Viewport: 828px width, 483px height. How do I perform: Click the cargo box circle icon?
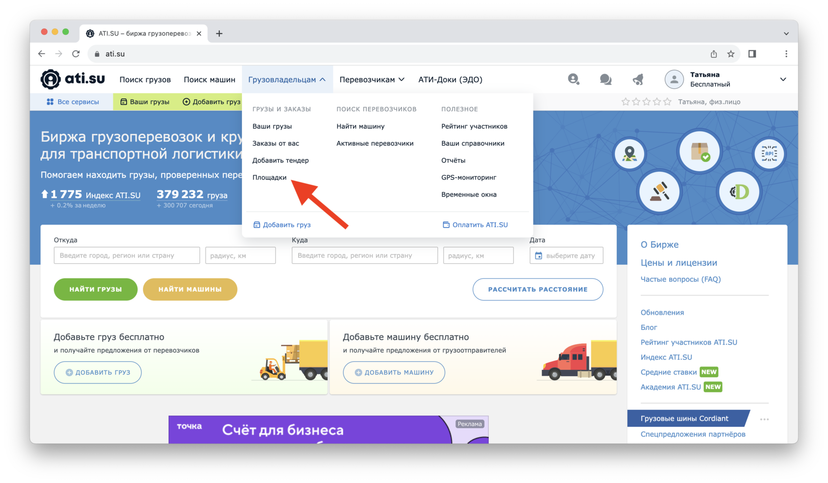tap(699, 151)
